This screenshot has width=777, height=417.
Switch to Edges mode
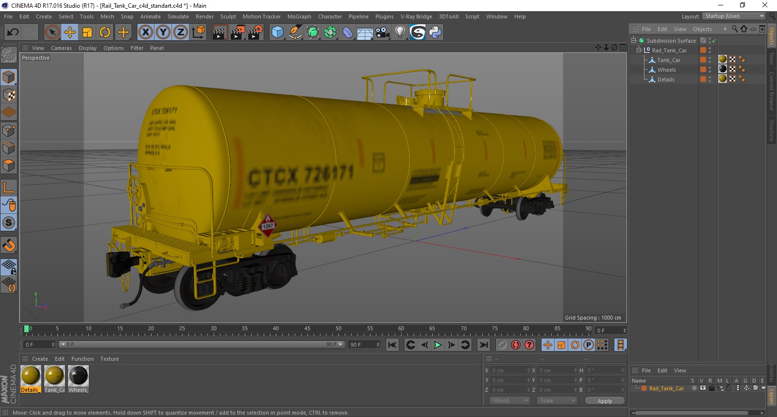pyautogui.click(x=9, y=148)
